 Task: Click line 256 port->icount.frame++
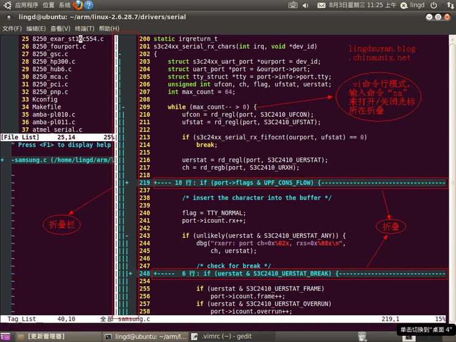248,296
